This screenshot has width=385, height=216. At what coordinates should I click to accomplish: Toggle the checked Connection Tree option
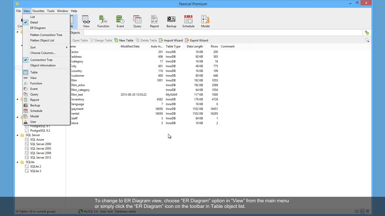[46, 60]
